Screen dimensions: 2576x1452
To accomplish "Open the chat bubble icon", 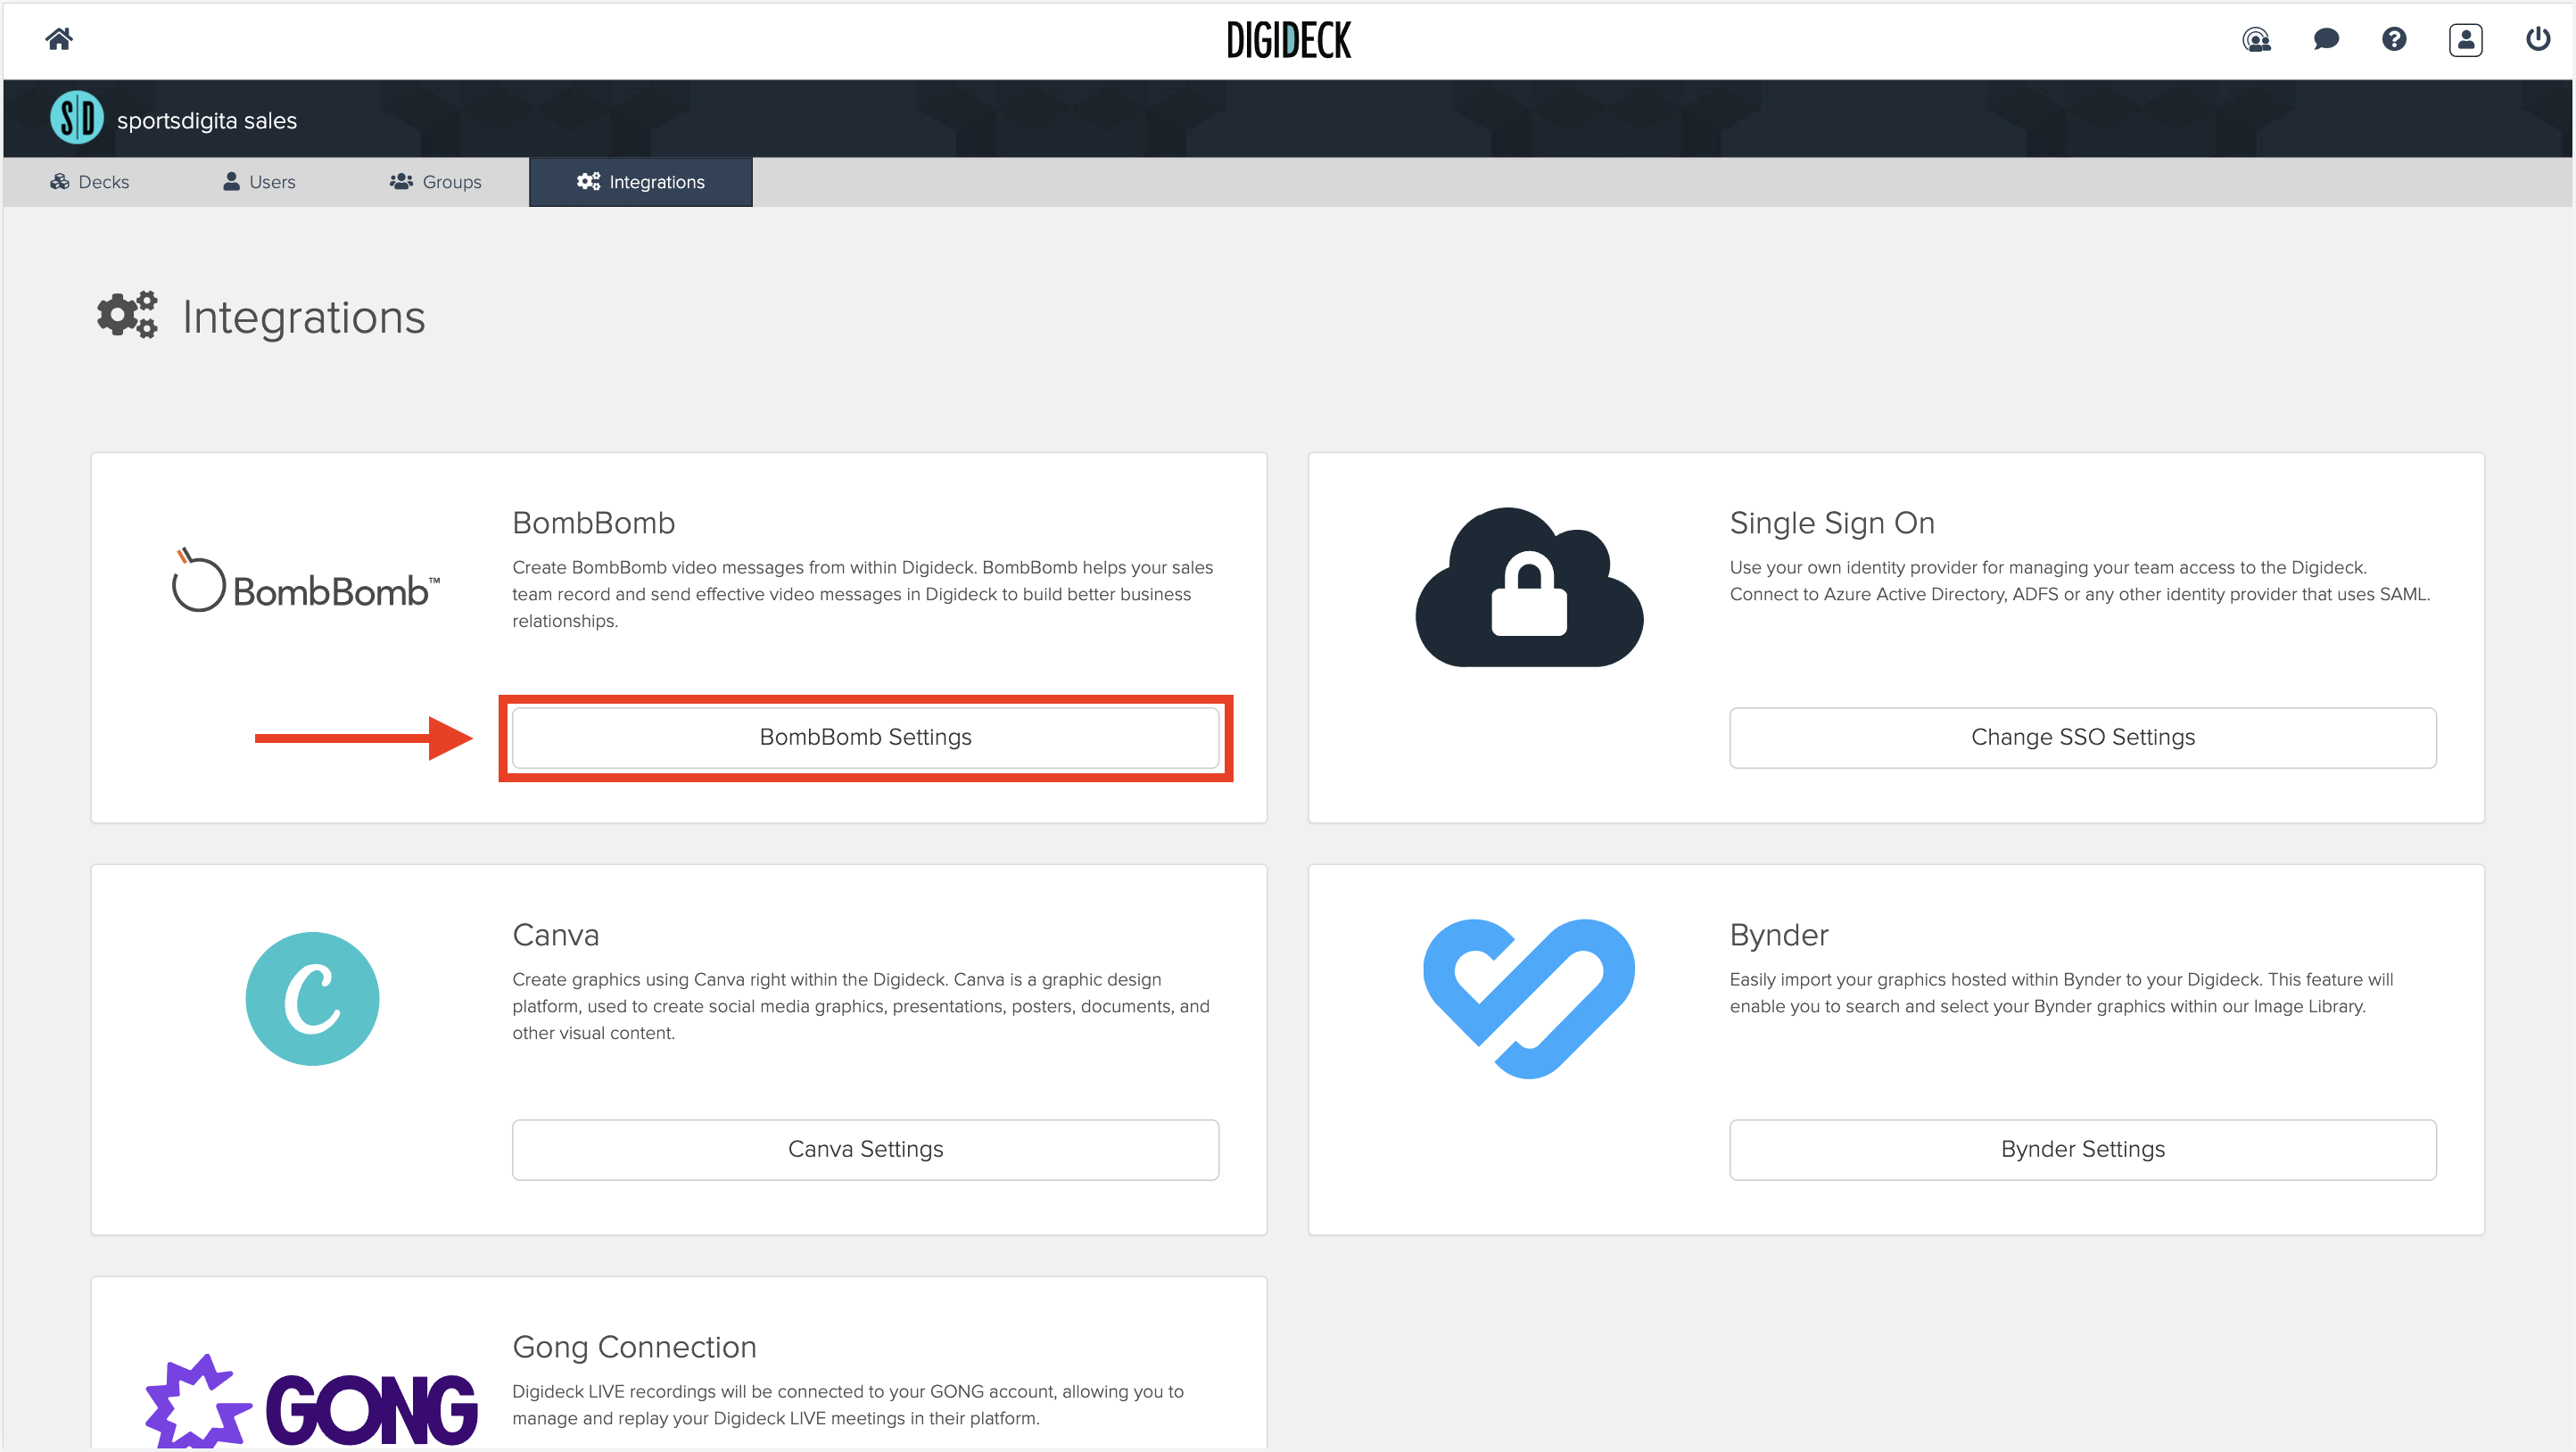I will [x=2326, y=39].
